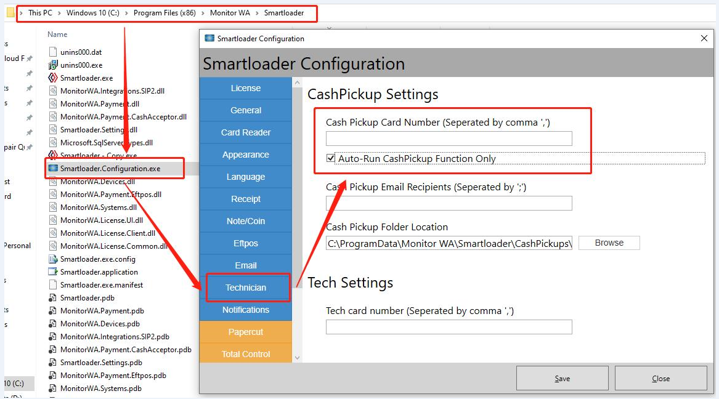Screen dimensions: 719x399
Task: Click the sidebar scrollbar down arrow
Action: [x=297, y=358]
